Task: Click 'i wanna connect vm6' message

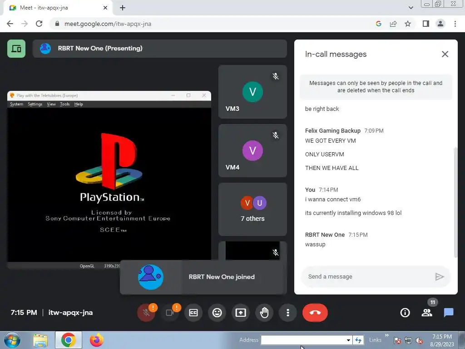Action: pos(333,199)
